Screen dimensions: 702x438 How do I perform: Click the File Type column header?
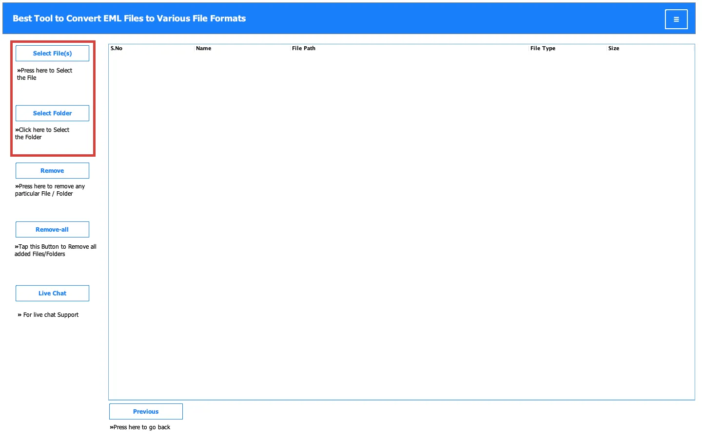[568, 48]
